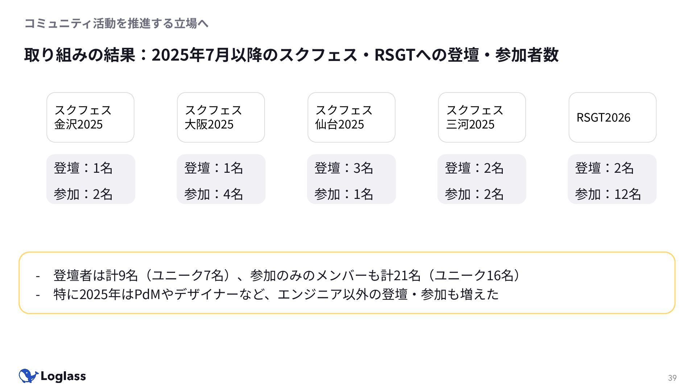
Task: Click 登壇:2名 text under RSGT2026
Action: tap(604, 168)
